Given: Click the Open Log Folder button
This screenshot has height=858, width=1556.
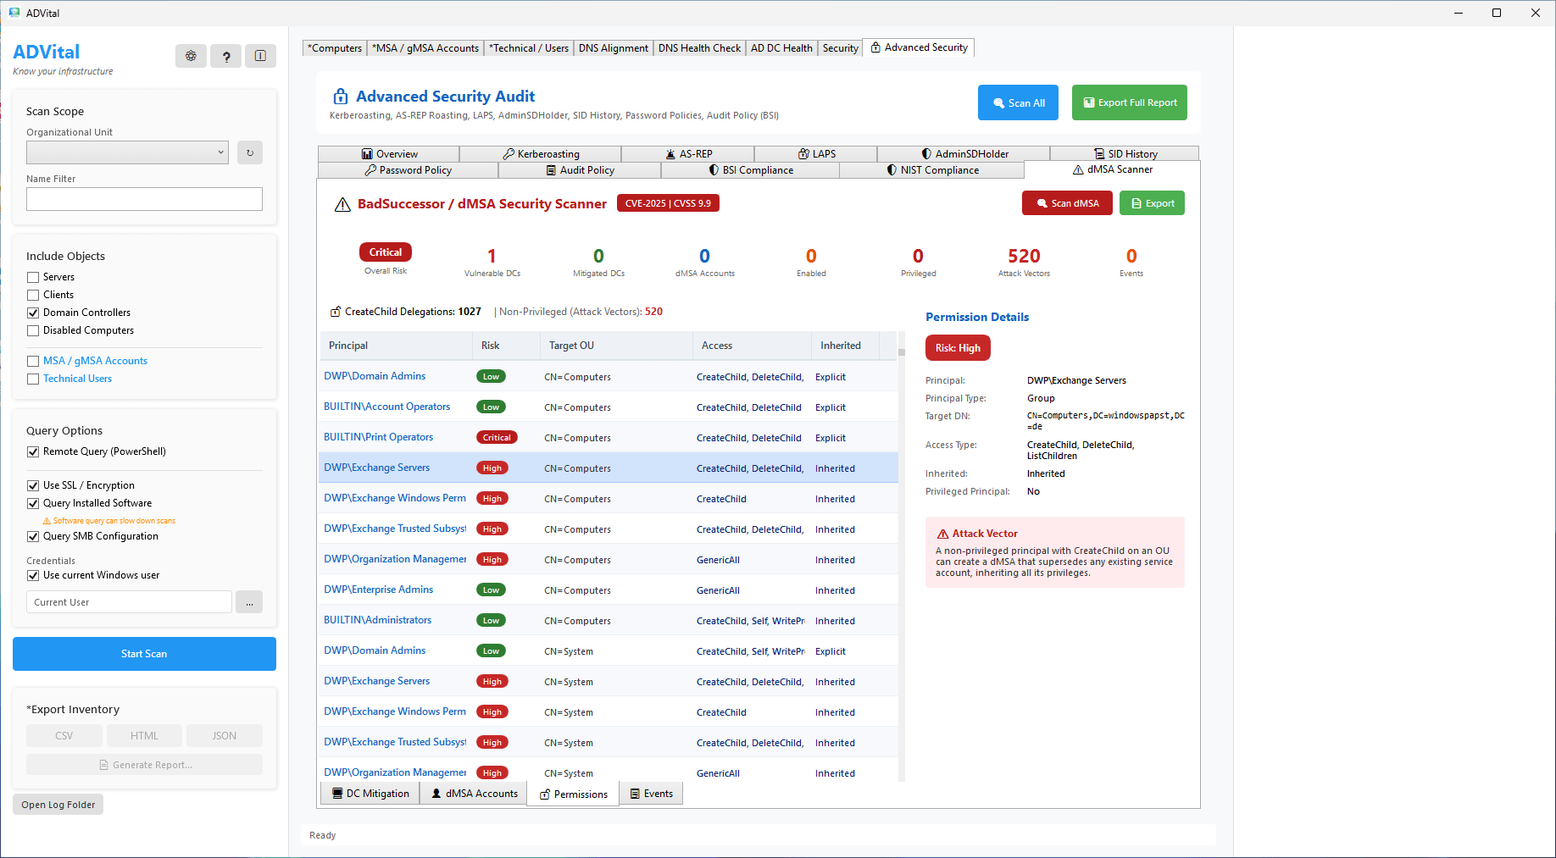Looking at the screenshot, I should tap(58, 805).
